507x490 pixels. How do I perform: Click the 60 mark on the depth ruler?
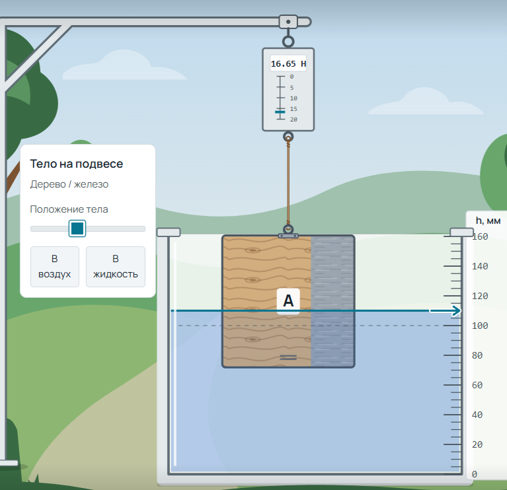coord(477,385)
